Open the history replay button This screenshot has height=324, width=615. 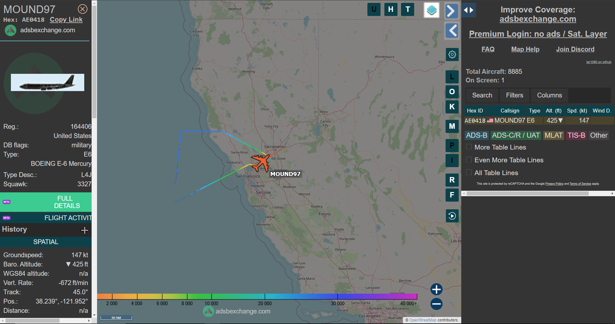coord(452,216)
